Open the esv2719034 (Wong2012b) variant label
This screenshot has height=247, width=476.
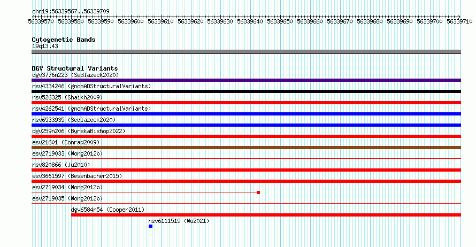tap(67, 187)
